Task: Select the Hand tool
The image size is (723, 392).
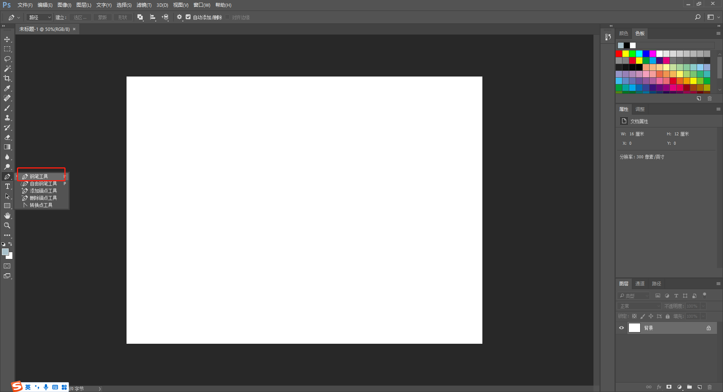Action: (x=7, y=216)
